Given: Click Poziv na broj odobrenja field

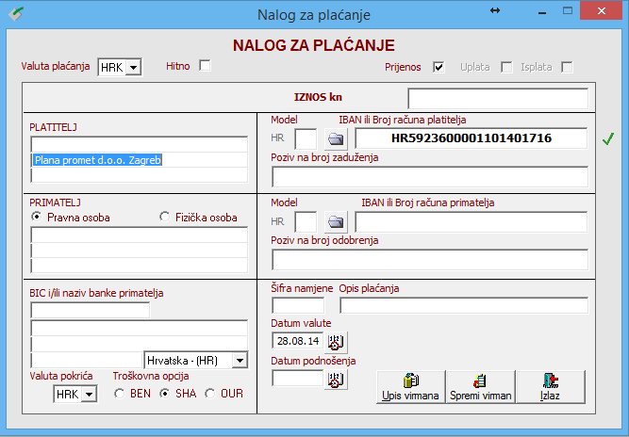Looking at the screenshot, I should click(x=430, y=260).
